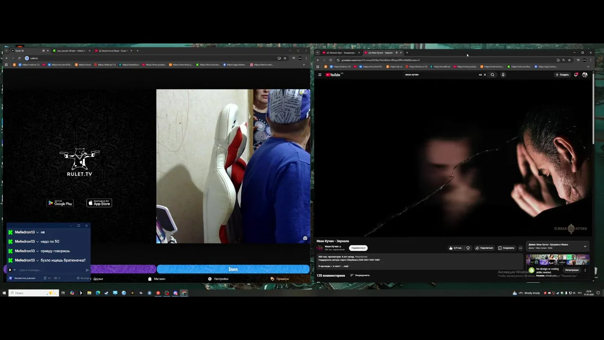604x340 pixels.
Task: Open Иван Кучин channel avatar
Action: tap(320, 248)
